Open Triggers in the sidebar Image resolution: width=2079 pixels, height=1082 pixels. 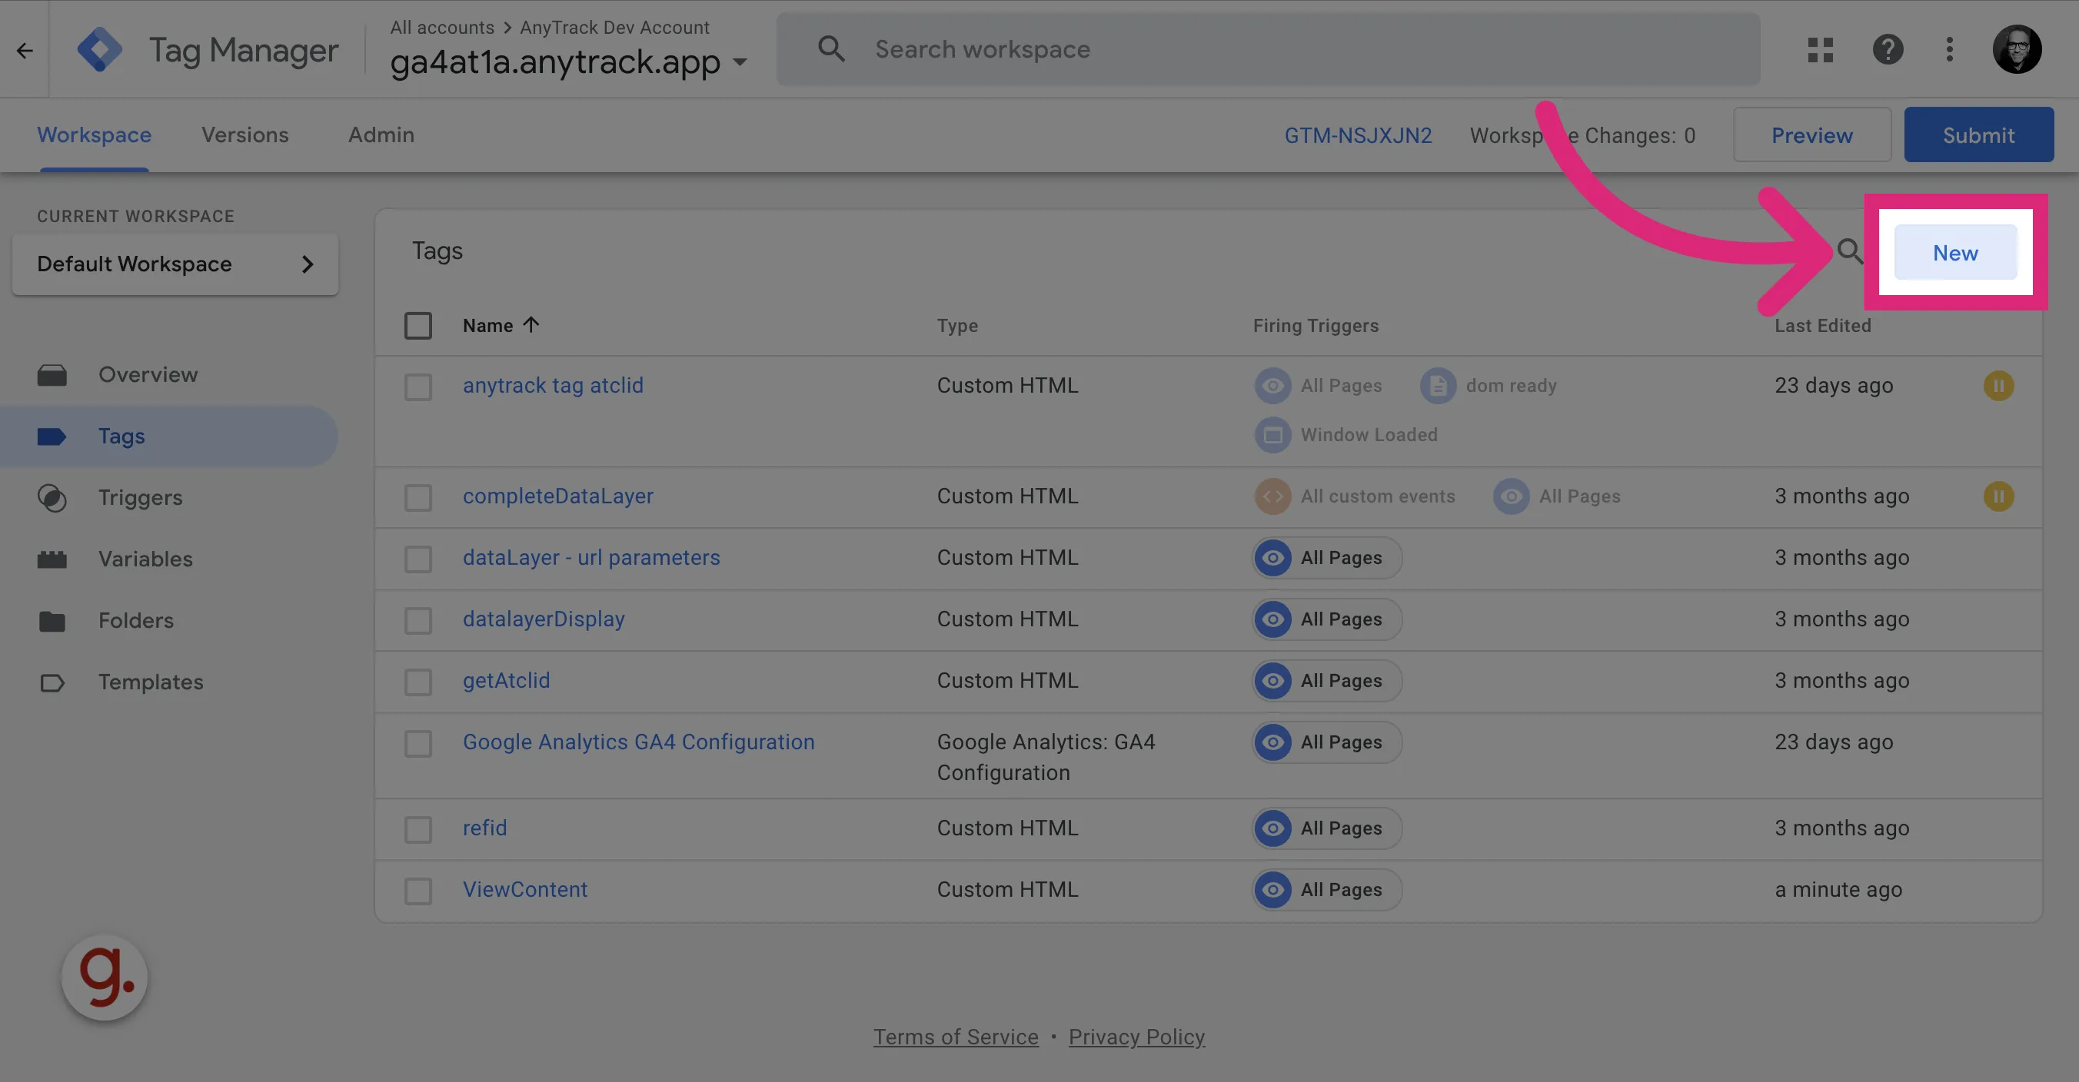coord(141,498)
